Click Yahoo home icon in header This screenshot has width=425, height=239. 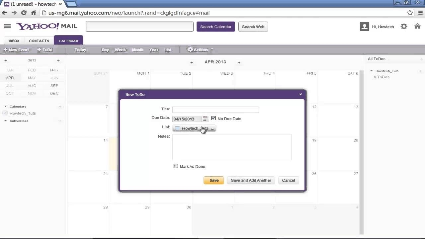click(x=417, y=26)
